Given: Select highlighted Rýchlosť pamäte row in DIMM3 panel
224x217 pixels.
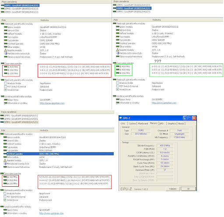Looking at the screenshot, I should [58, 154].
